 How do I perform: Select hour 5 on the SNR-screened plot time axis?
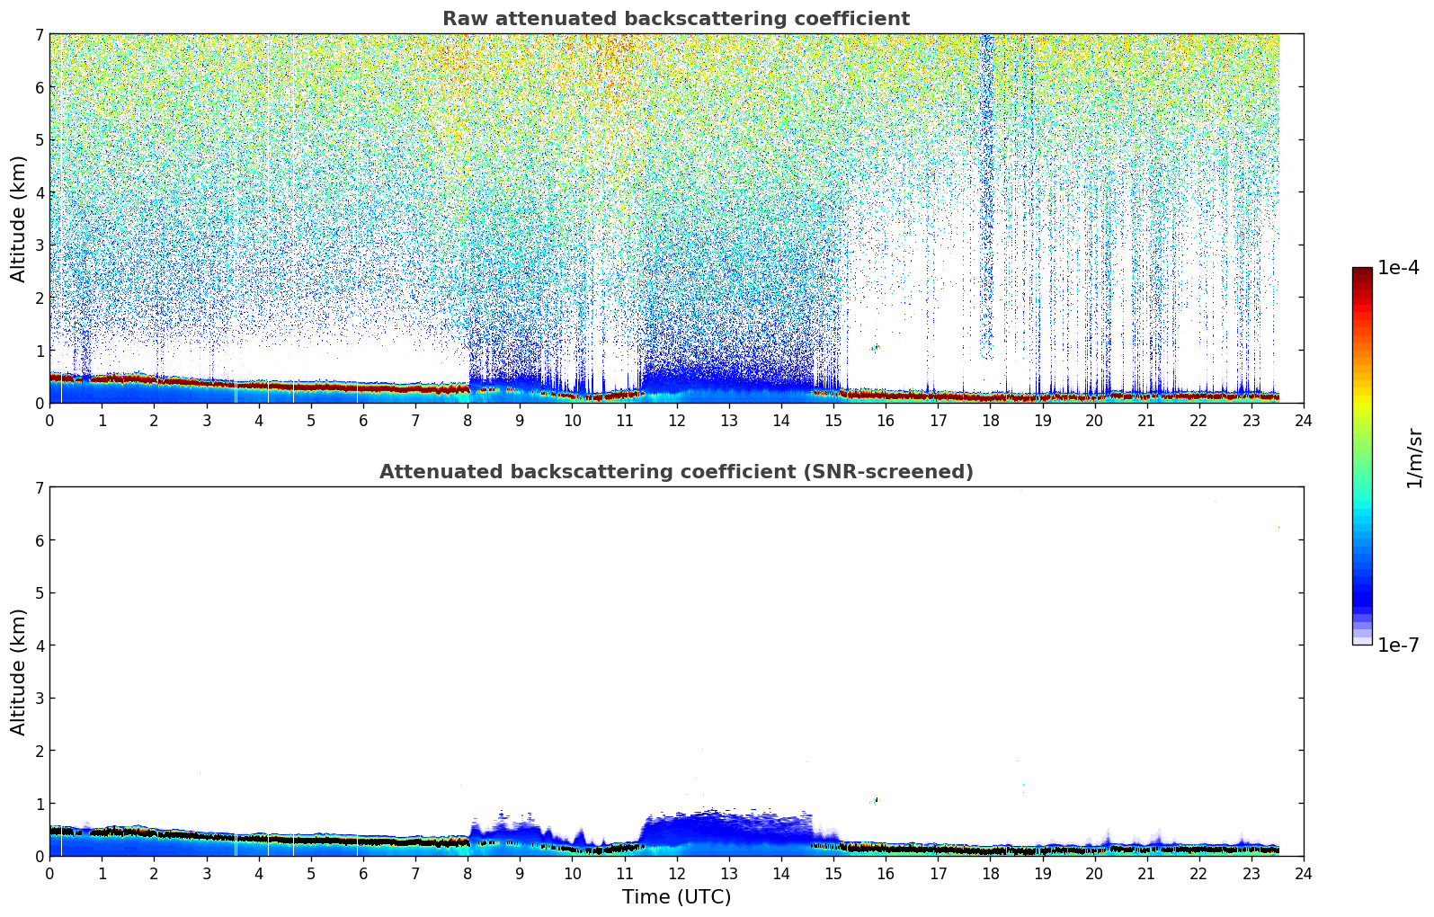(311, 873)
